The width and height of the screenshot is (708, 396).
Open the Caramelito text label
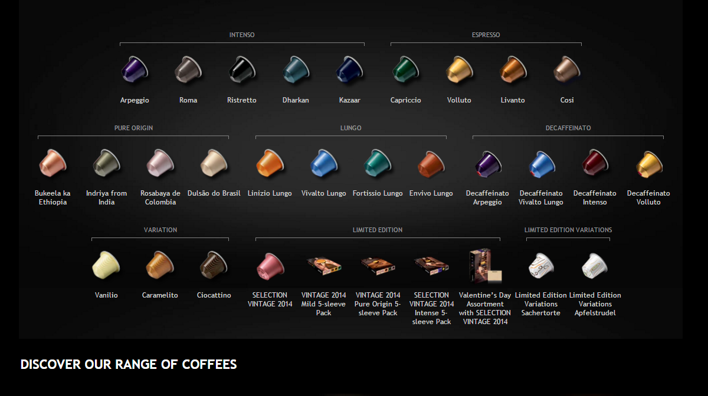[x=160, y=295]
